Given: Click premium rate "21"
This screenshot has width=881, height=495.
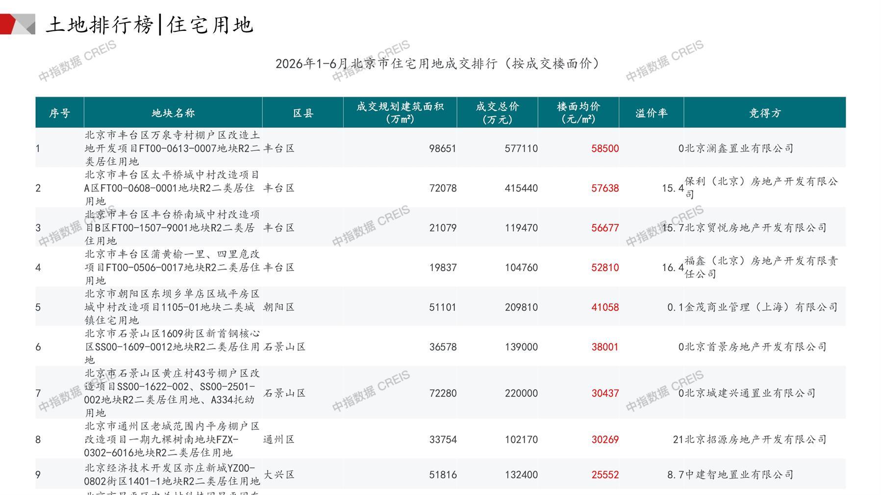Looking at the screenshot, I should tap(678, 440).
